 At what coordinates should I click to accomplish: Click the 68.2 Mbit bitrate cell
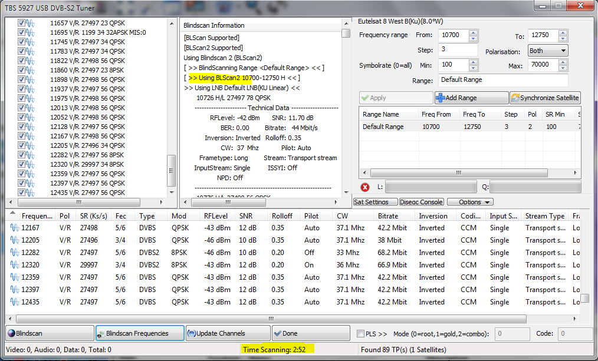click(x=392, y=253)
